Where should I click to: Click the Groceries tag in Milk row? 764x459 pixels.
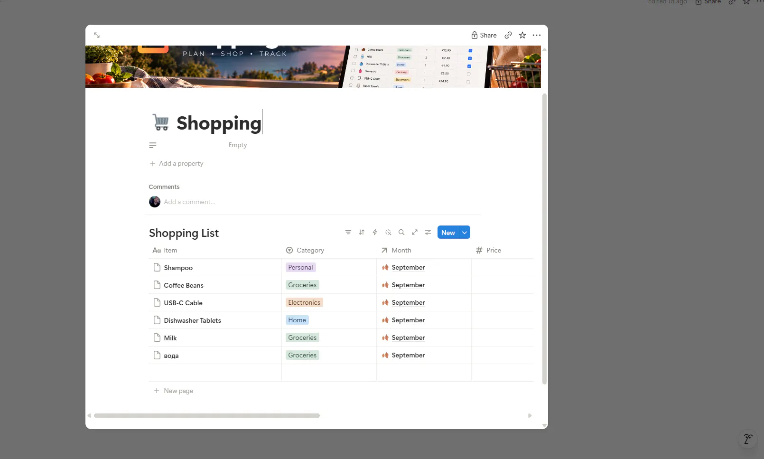pyautogui.click(x=302, y=337)
